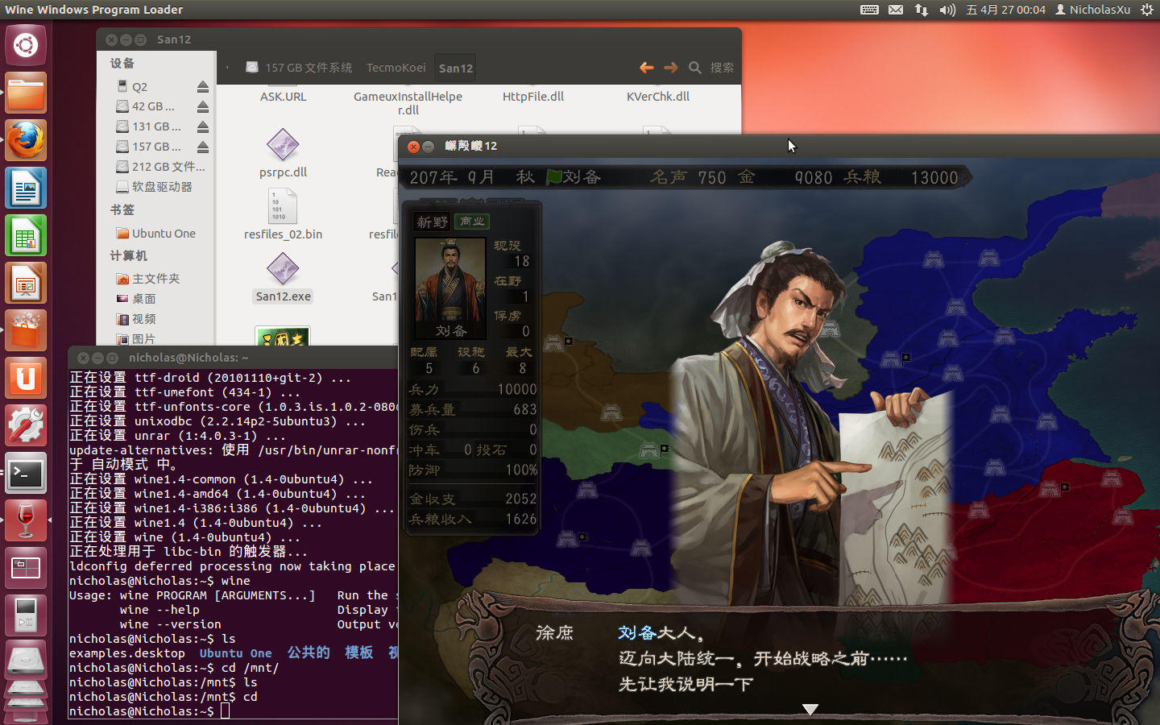
Task: Select the 新野 city tab in game
Action: coord(433,222)
